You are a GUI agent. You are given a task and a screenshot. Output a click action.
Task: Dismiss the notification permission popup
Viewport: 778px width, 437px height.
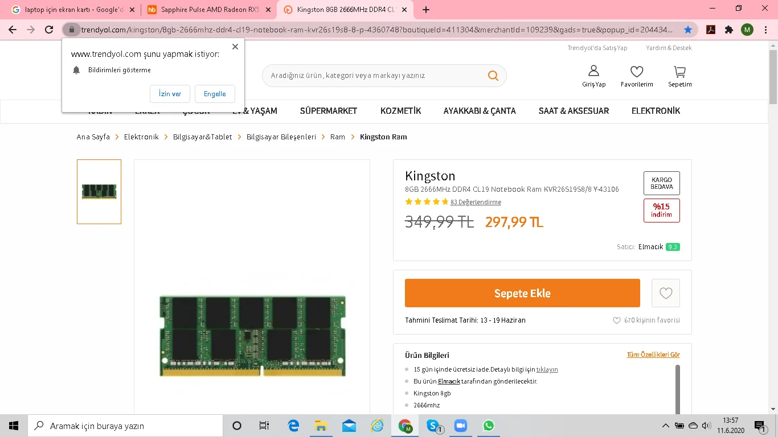coord(235,47)
